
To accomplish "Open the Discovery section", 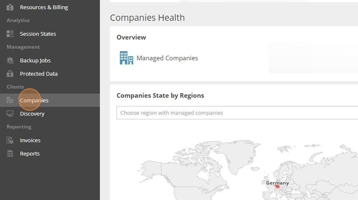I will (x=50, y=113).
